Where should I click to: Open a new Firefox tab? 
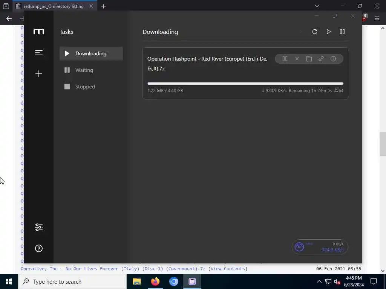point(103,6)
